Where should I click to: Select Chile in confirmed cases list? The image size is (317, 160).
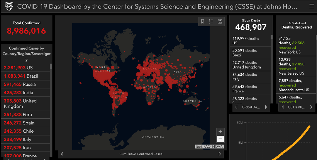(25, 131)
